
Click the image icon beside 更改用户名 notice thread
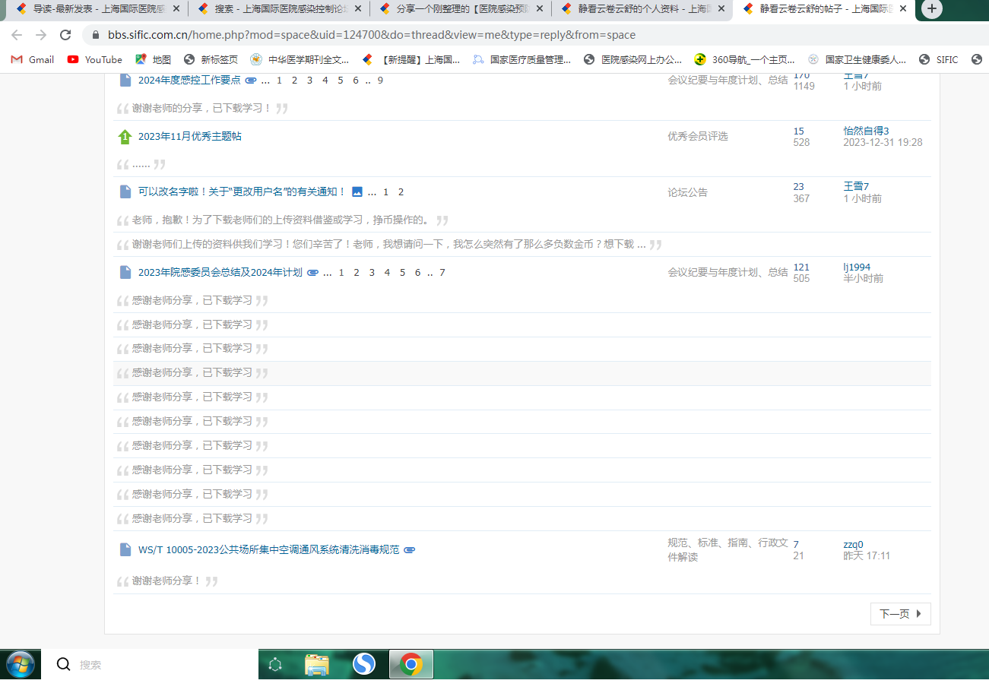(357, 191)
